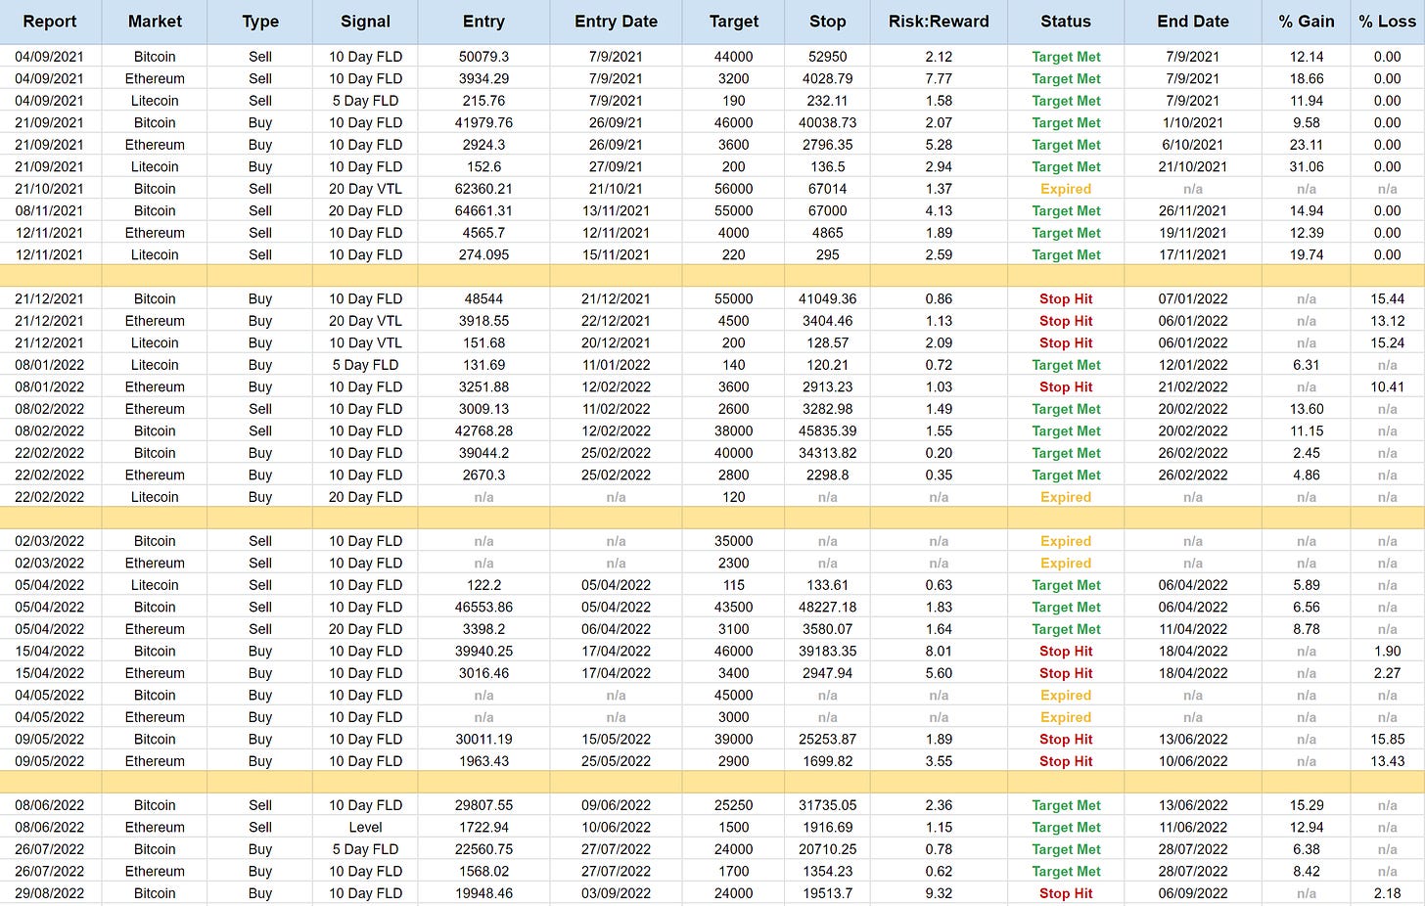The height and width of the screenshot is (906, 1425).
Task: Select the Type column header
Action: [x=260, y=22]
